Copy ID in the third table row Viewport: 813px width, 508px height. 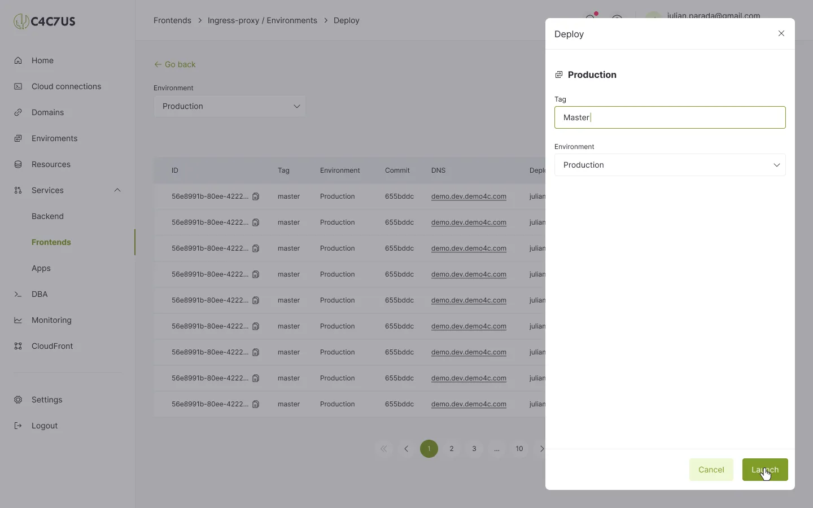pos(256,248)
